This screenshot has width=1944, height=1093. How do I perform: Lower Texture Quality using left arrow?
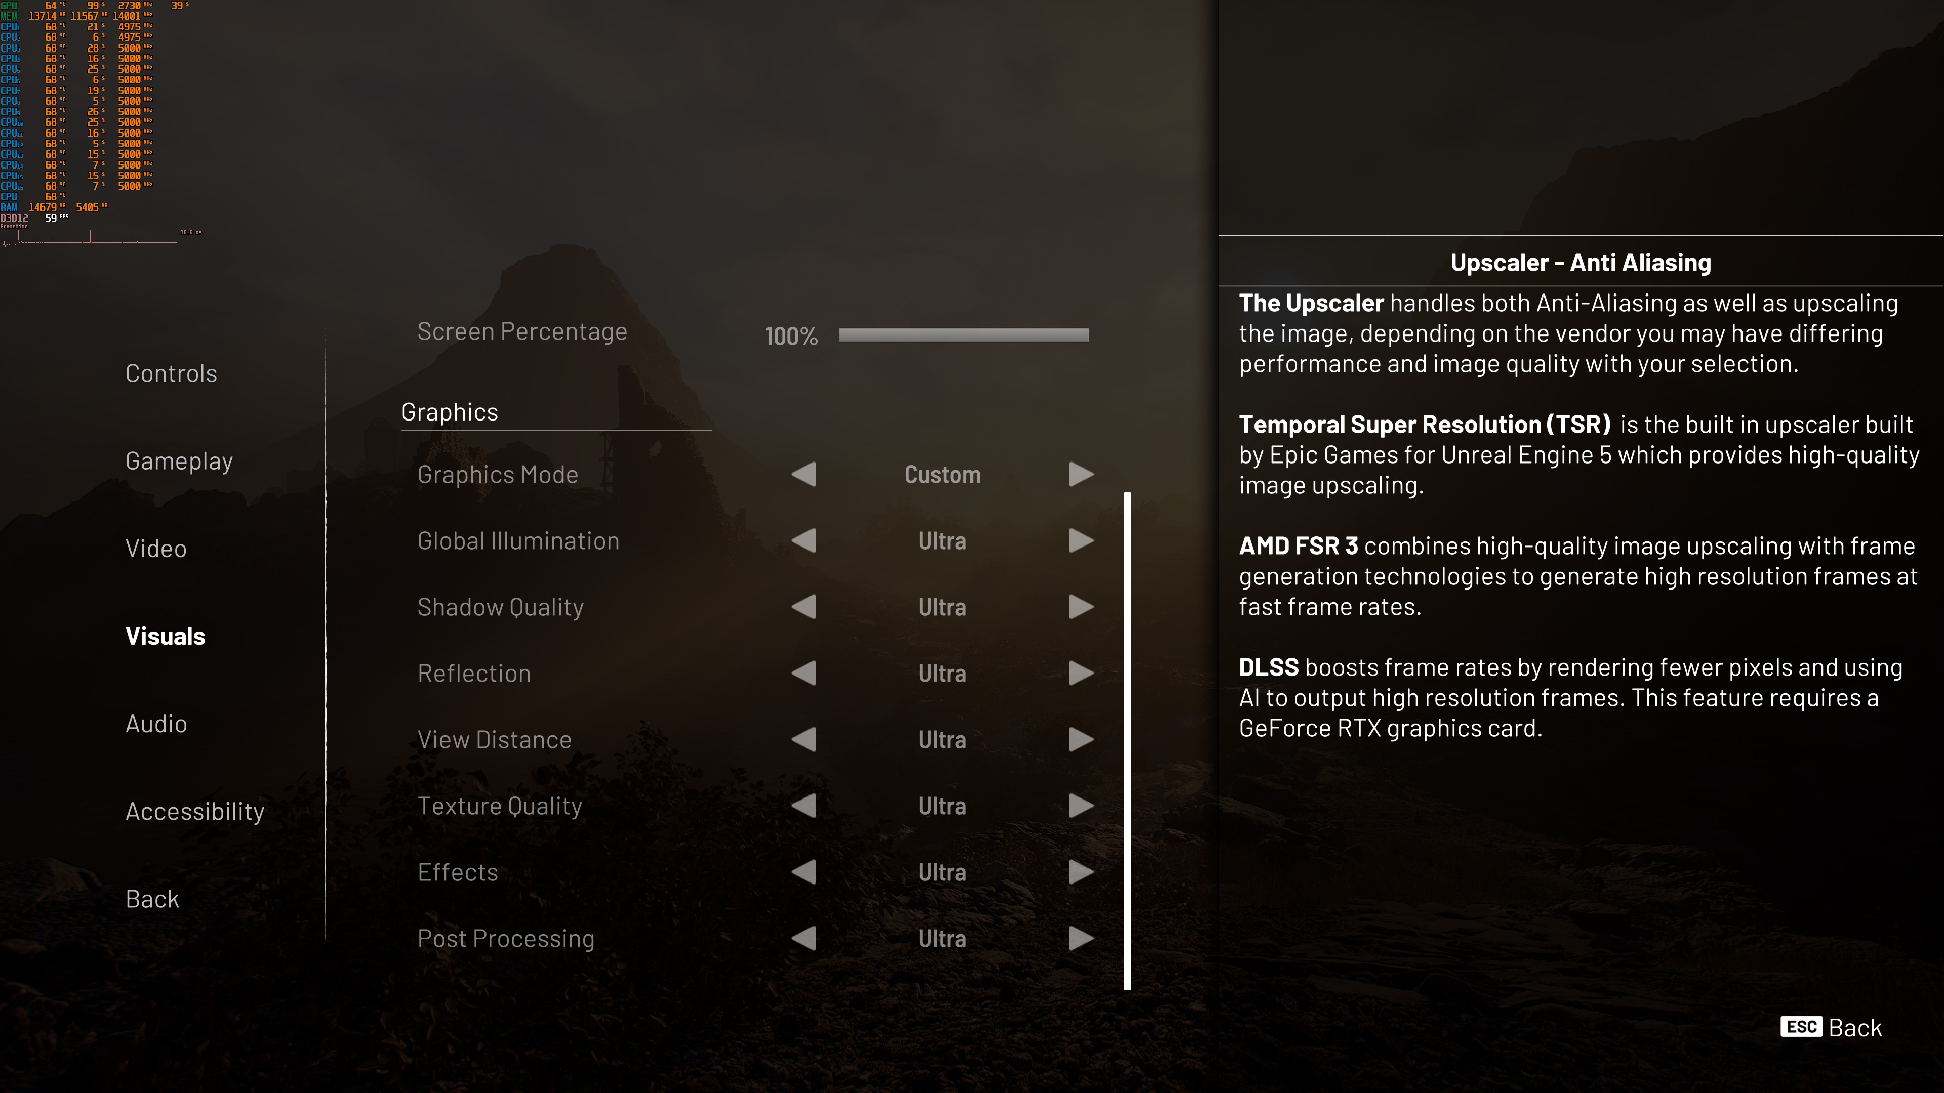click(804, 807)
